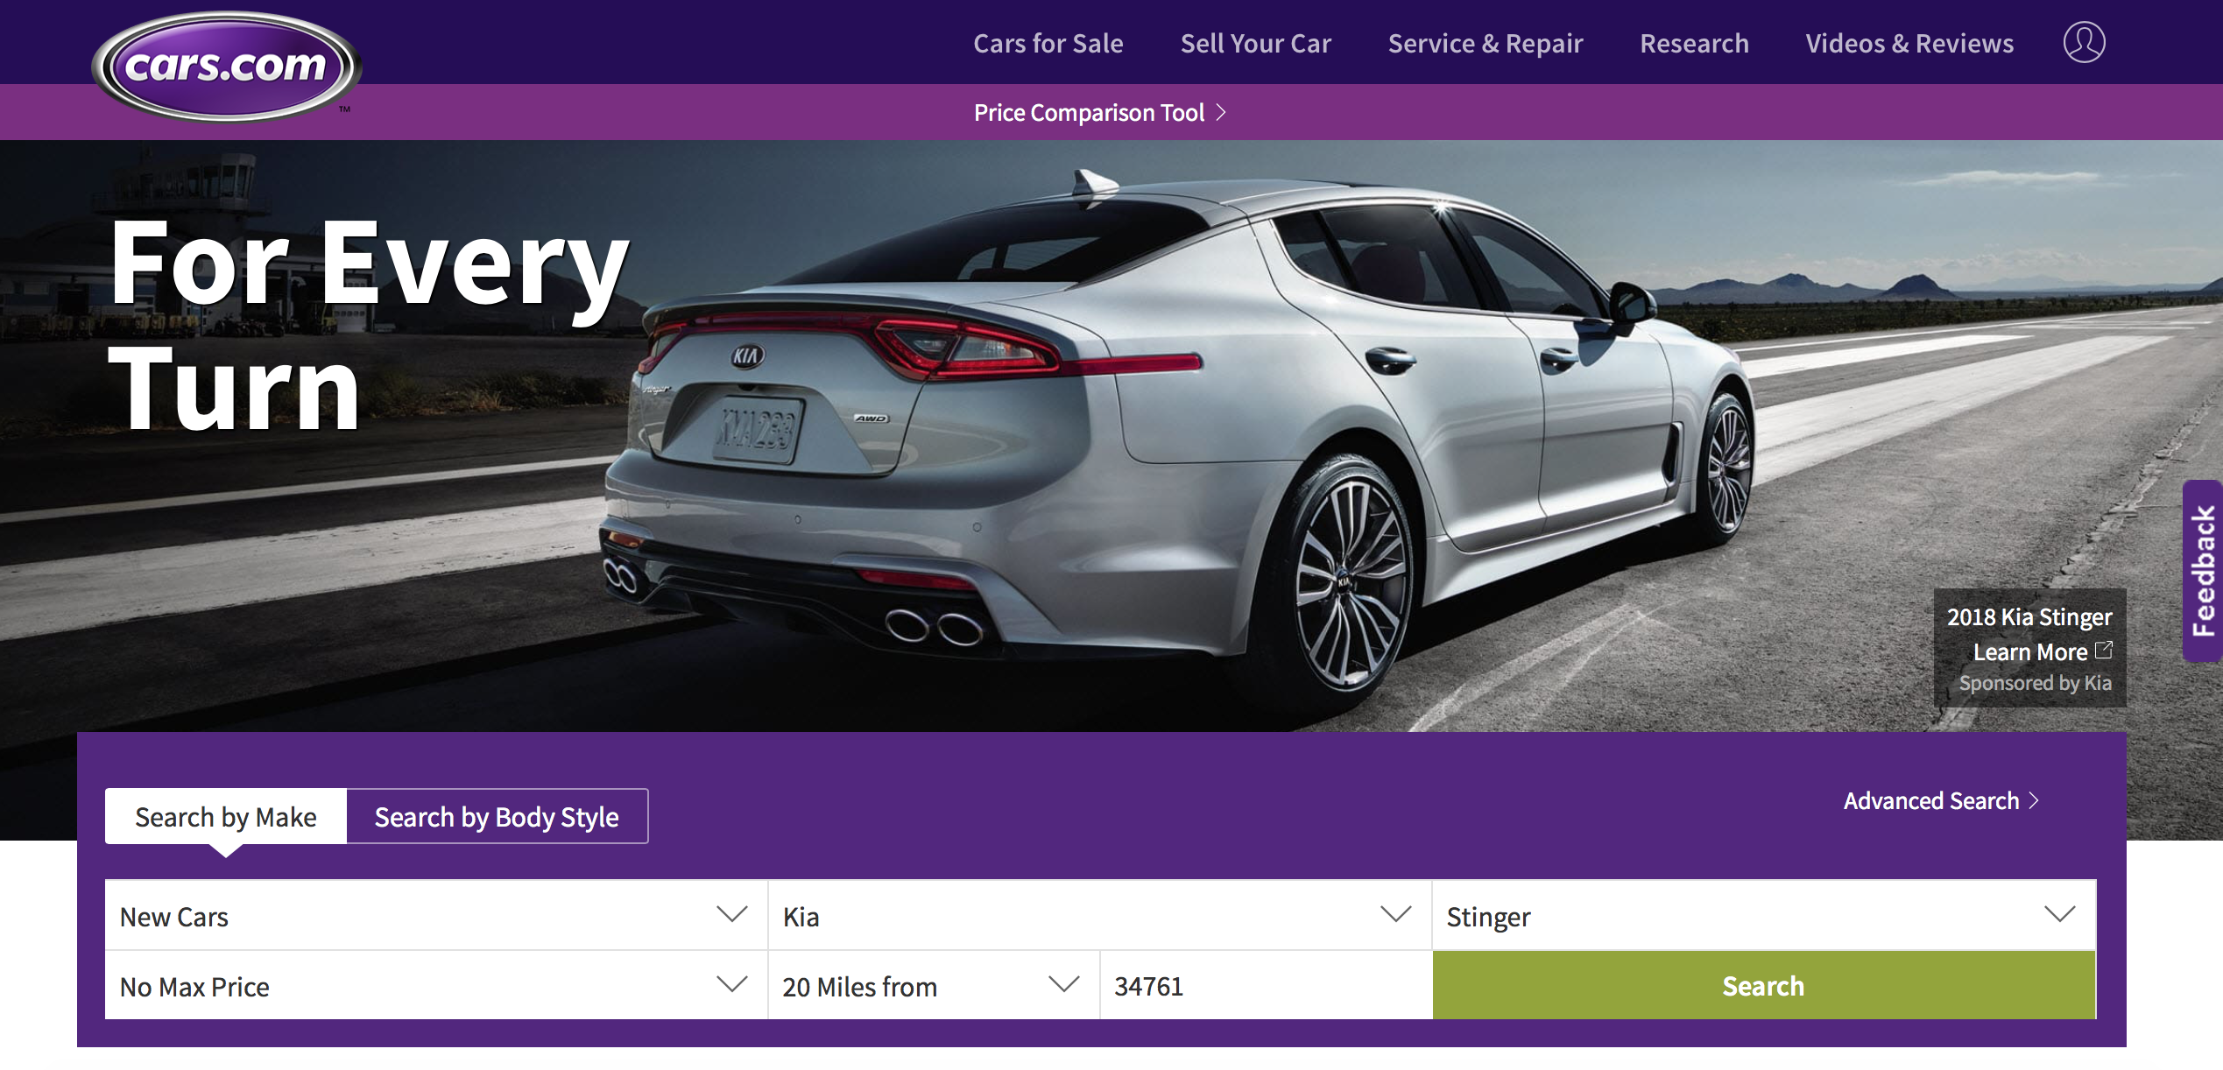Click the ZIP code field showing 34761
Screen dimensions: 2223x1070
tap(1267, 985)
